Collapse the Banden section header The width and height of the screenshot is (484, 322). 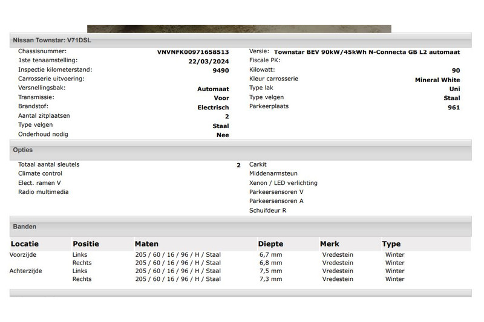click(25, 227)
